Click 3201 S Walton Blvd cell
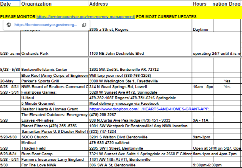This screenshot has width=242, height=168. pyautogui.click(x=140, y=137)
